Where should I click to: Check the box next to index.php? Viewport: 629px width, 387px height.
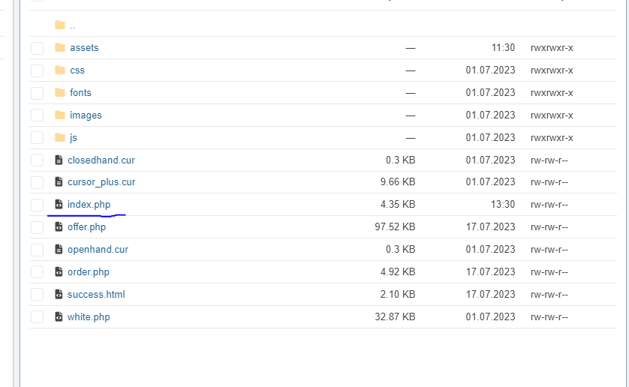(x=37, y=205)
